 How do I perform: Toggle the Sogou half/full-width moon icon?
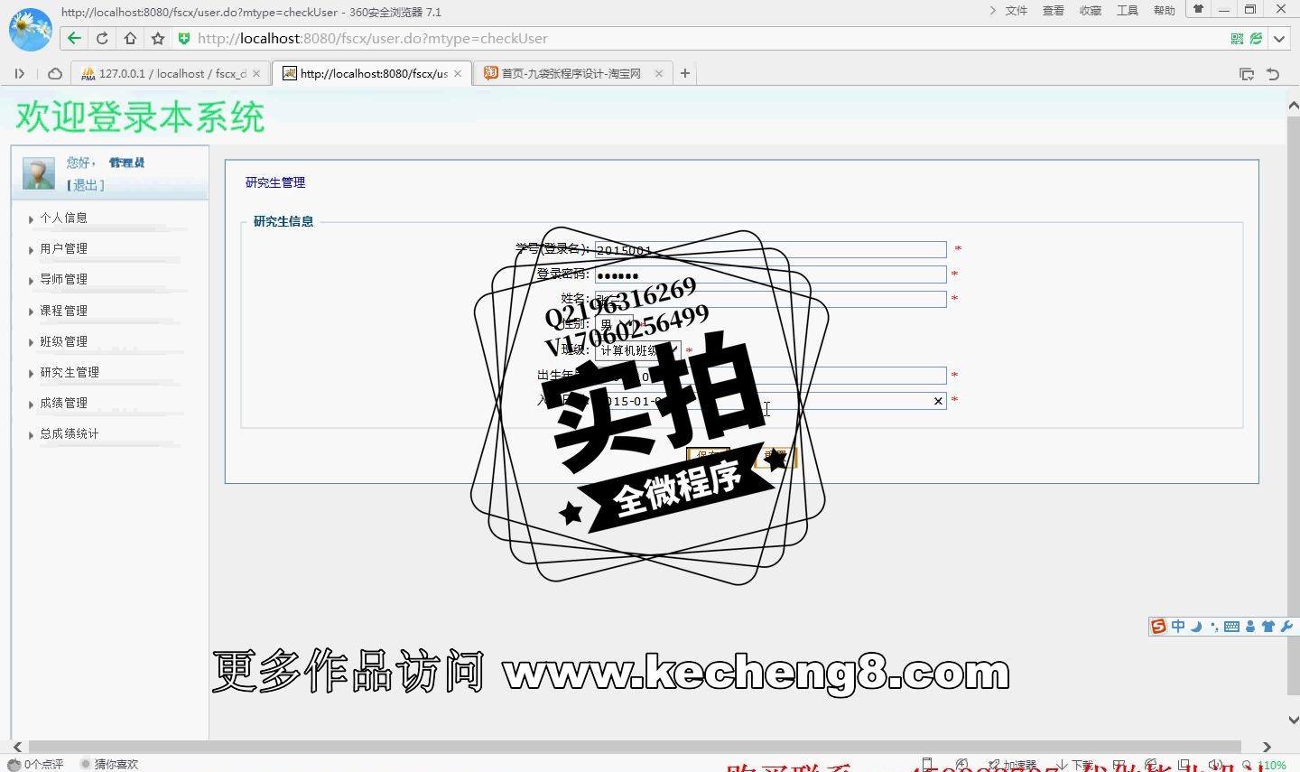point(1196,627)
